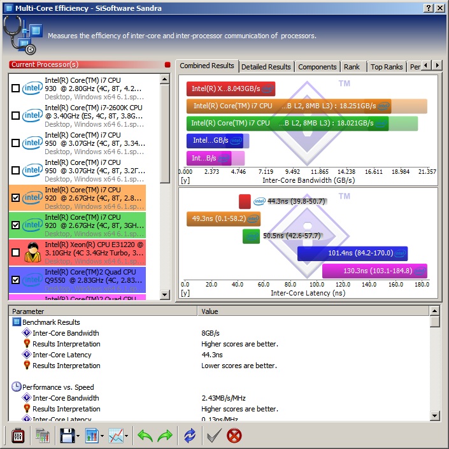Untick the orange Core i7 920 checkbox
The image size is (449, 449).
tap(15, 197)
